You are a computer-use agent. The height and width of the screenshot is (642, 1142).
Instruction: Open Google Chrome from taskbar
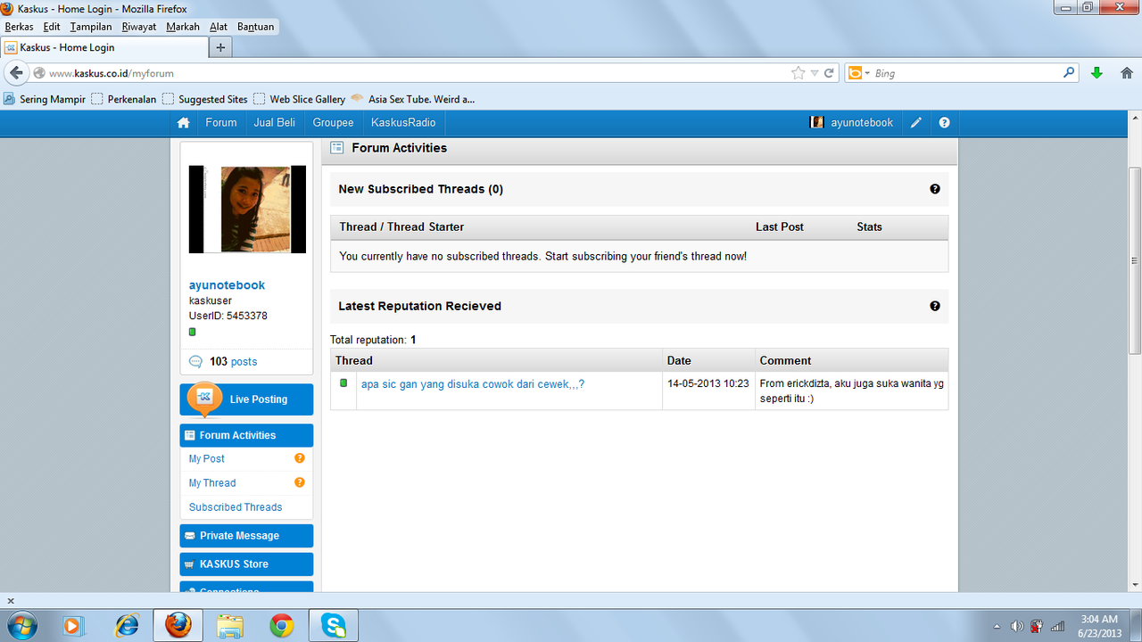pos(282,626)
